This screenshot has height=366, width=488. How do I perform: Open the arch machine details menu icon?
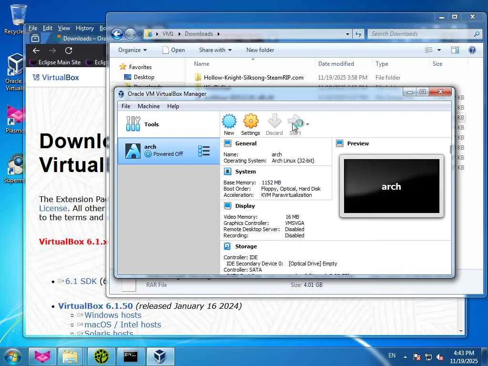tap(204, 151)
